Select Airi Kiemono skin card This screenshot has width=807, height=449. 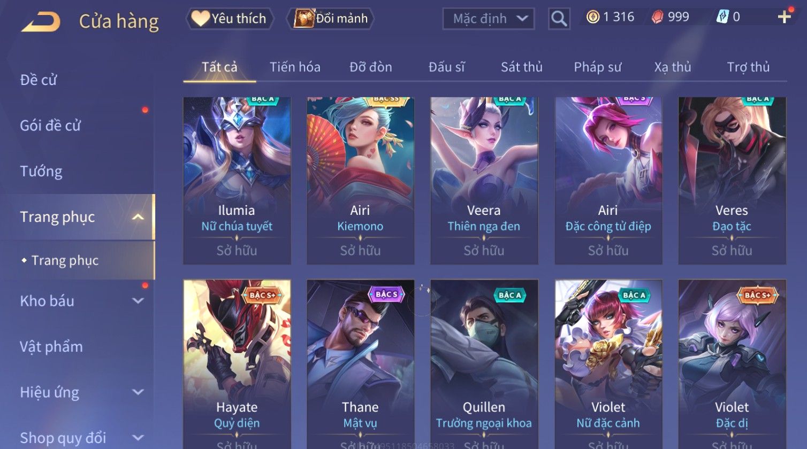360,181
